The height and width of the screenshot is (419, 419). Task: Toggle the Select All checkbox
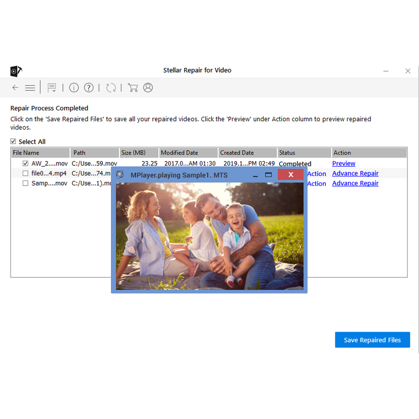(14, 142)
